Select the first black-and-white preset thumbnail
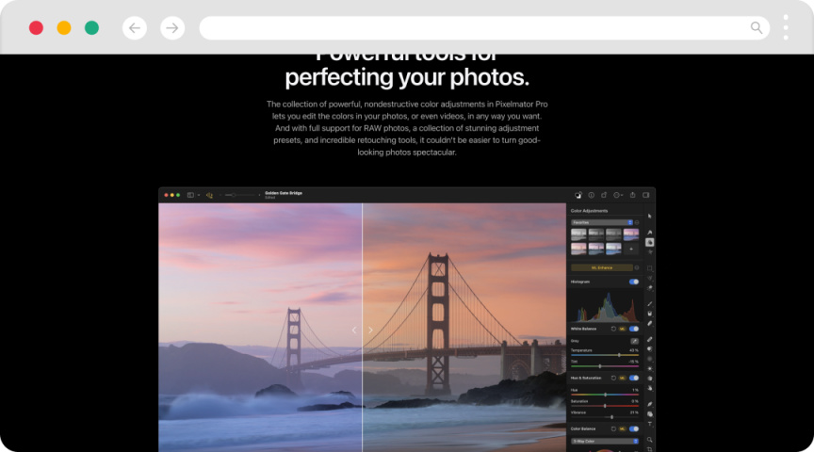 (578, 234)
